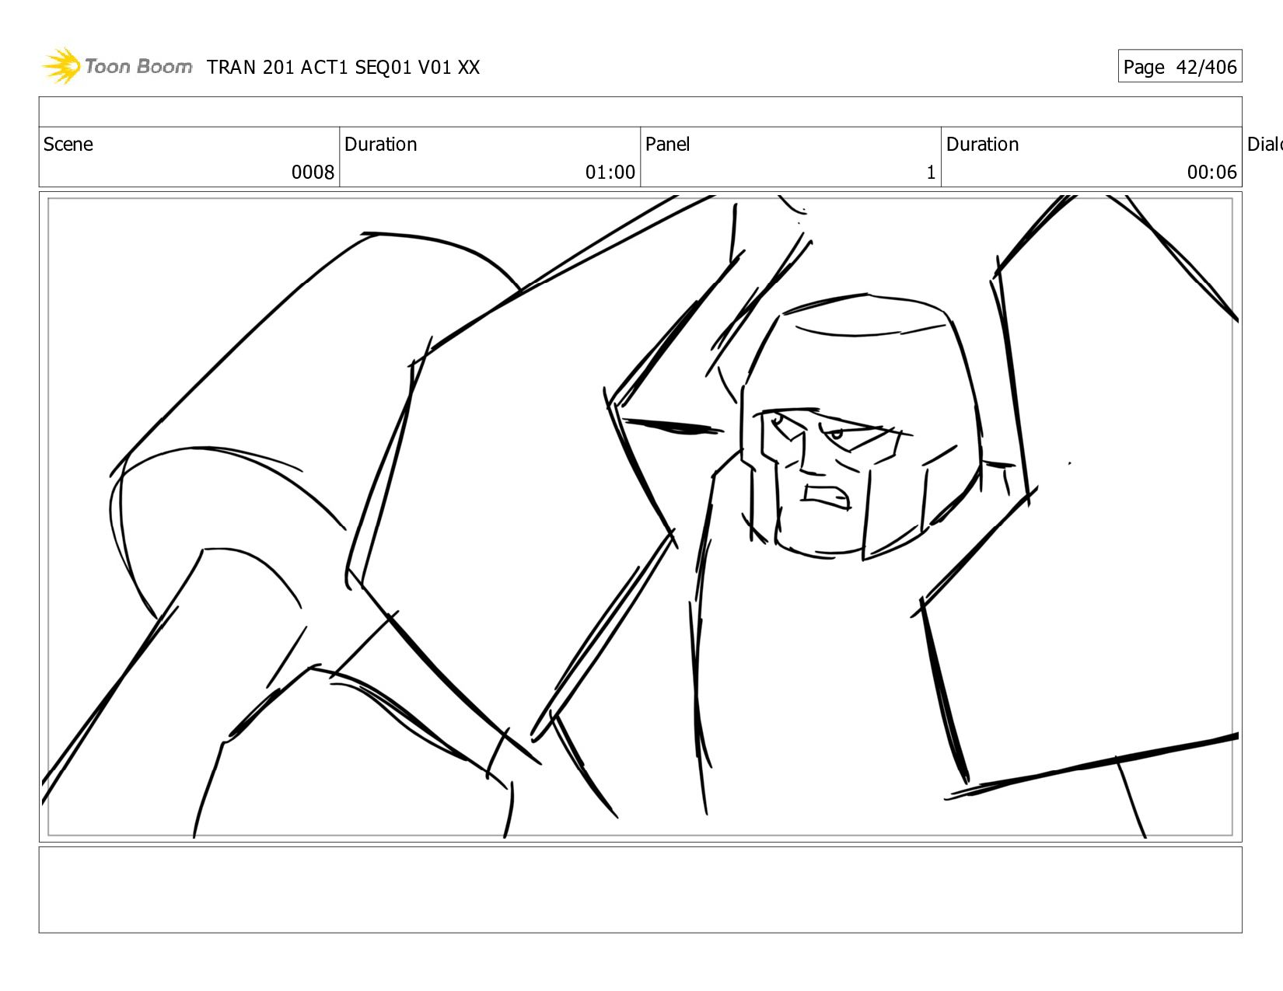Click the Toon Boom logo
Image resolution: width=1283 pixels, height=991 pixels.
coord(117,66)
